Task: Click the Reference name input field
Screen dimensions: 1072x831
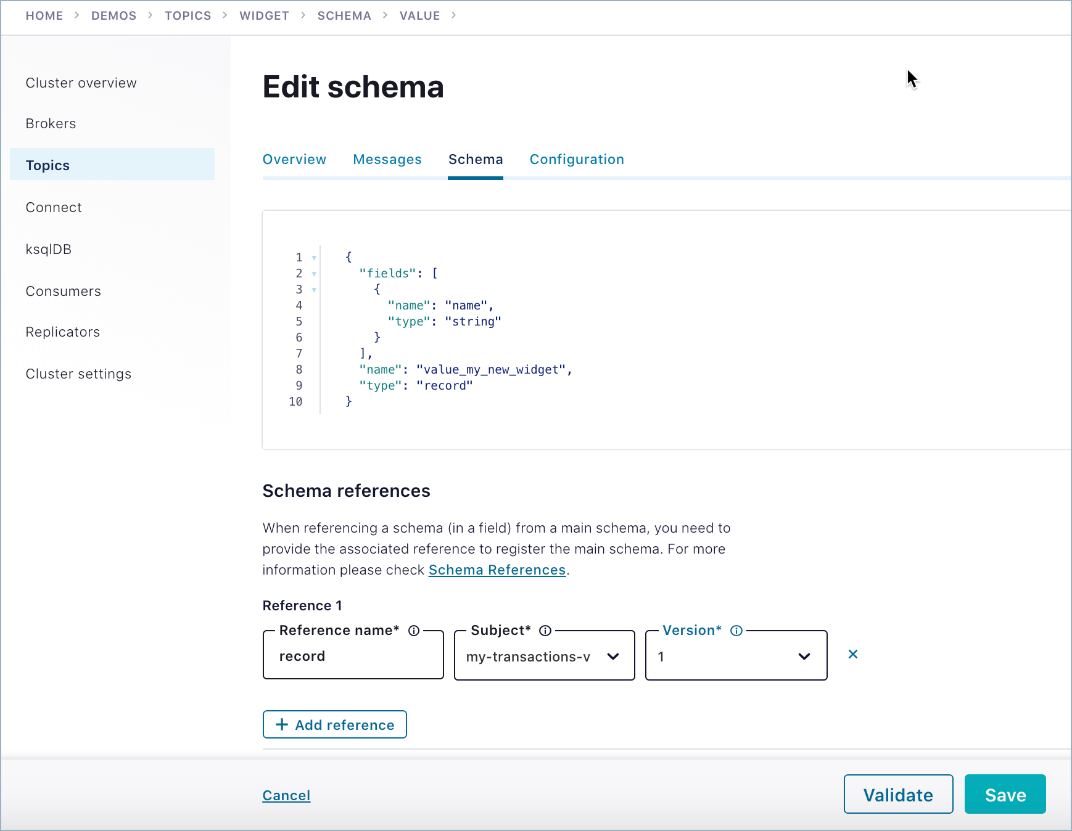Action: pyautogui.click(x=353, y=656)
